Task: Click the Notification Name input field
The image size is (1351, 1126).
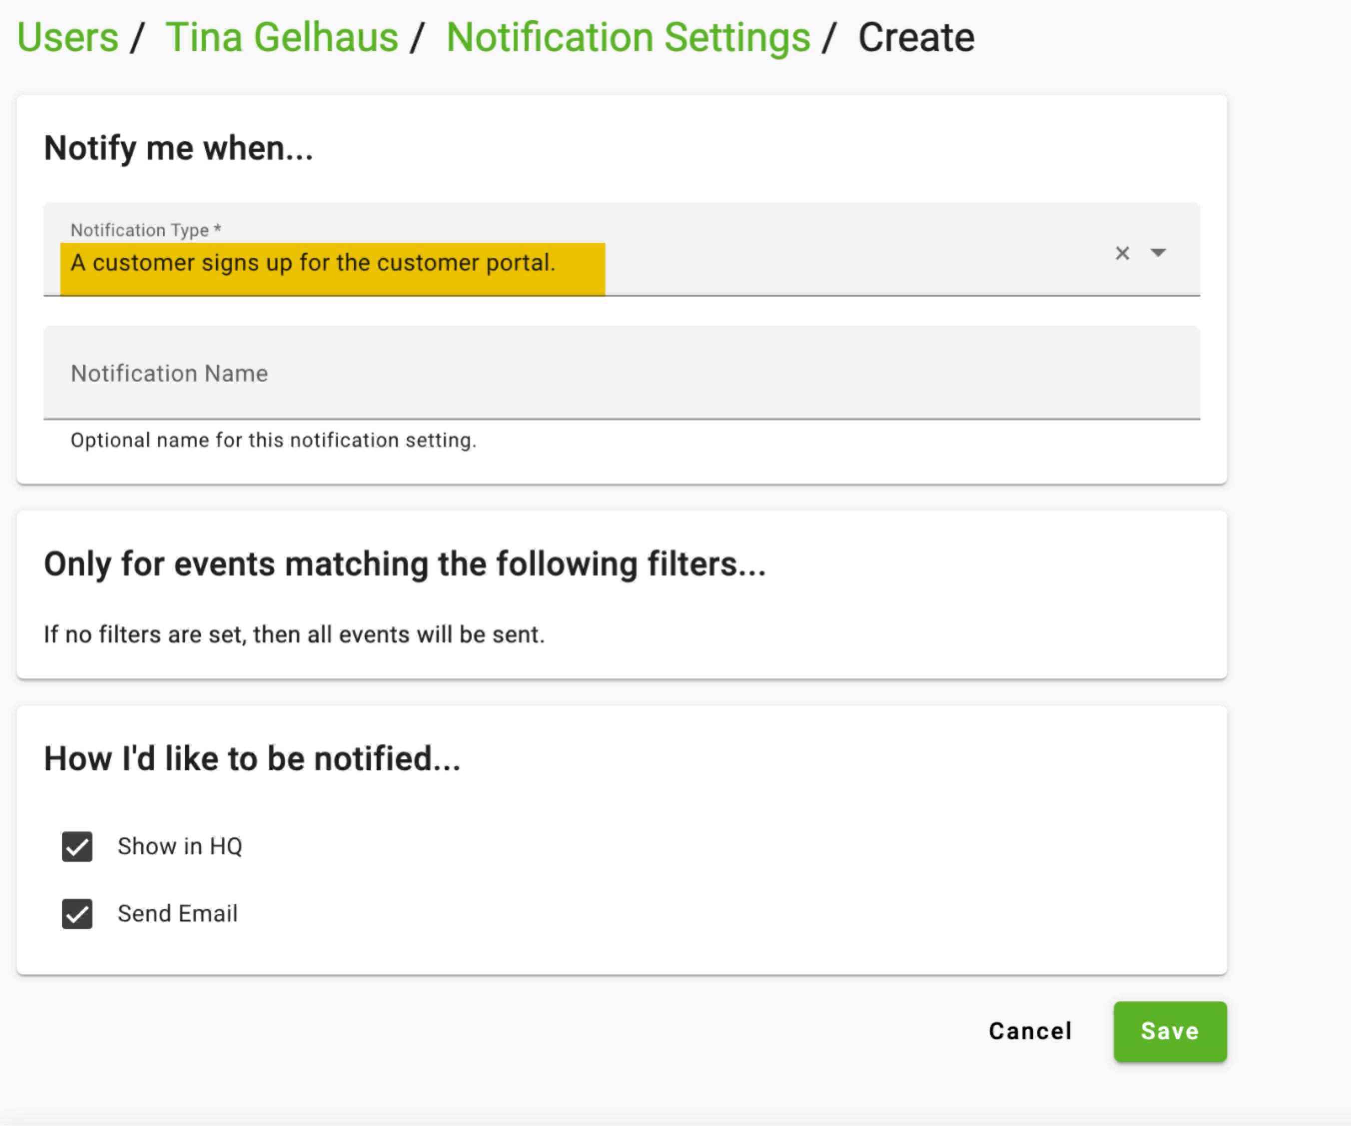Action: click(x=622, y=373)
